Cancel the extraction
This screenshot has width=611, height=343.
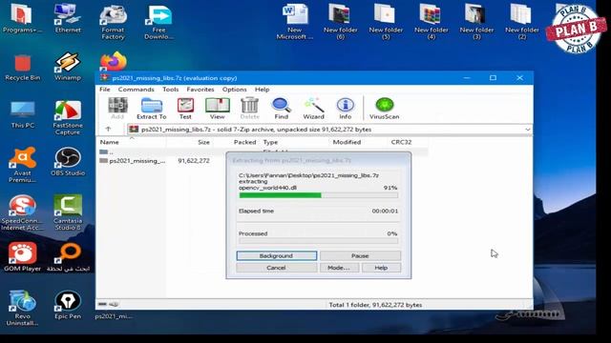(276, 268)
